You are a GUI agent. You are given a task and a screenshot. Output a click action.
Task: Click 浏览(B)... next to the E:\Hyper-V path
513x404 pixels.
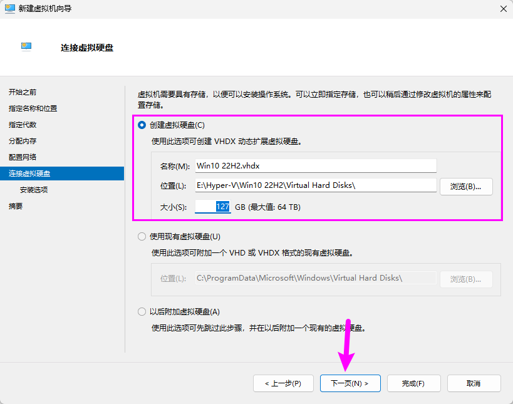pyautogui.click(x=466, y=187)
